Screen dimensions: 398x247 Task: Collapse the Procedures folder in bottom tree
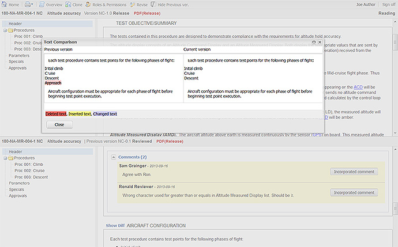(5, 158)
